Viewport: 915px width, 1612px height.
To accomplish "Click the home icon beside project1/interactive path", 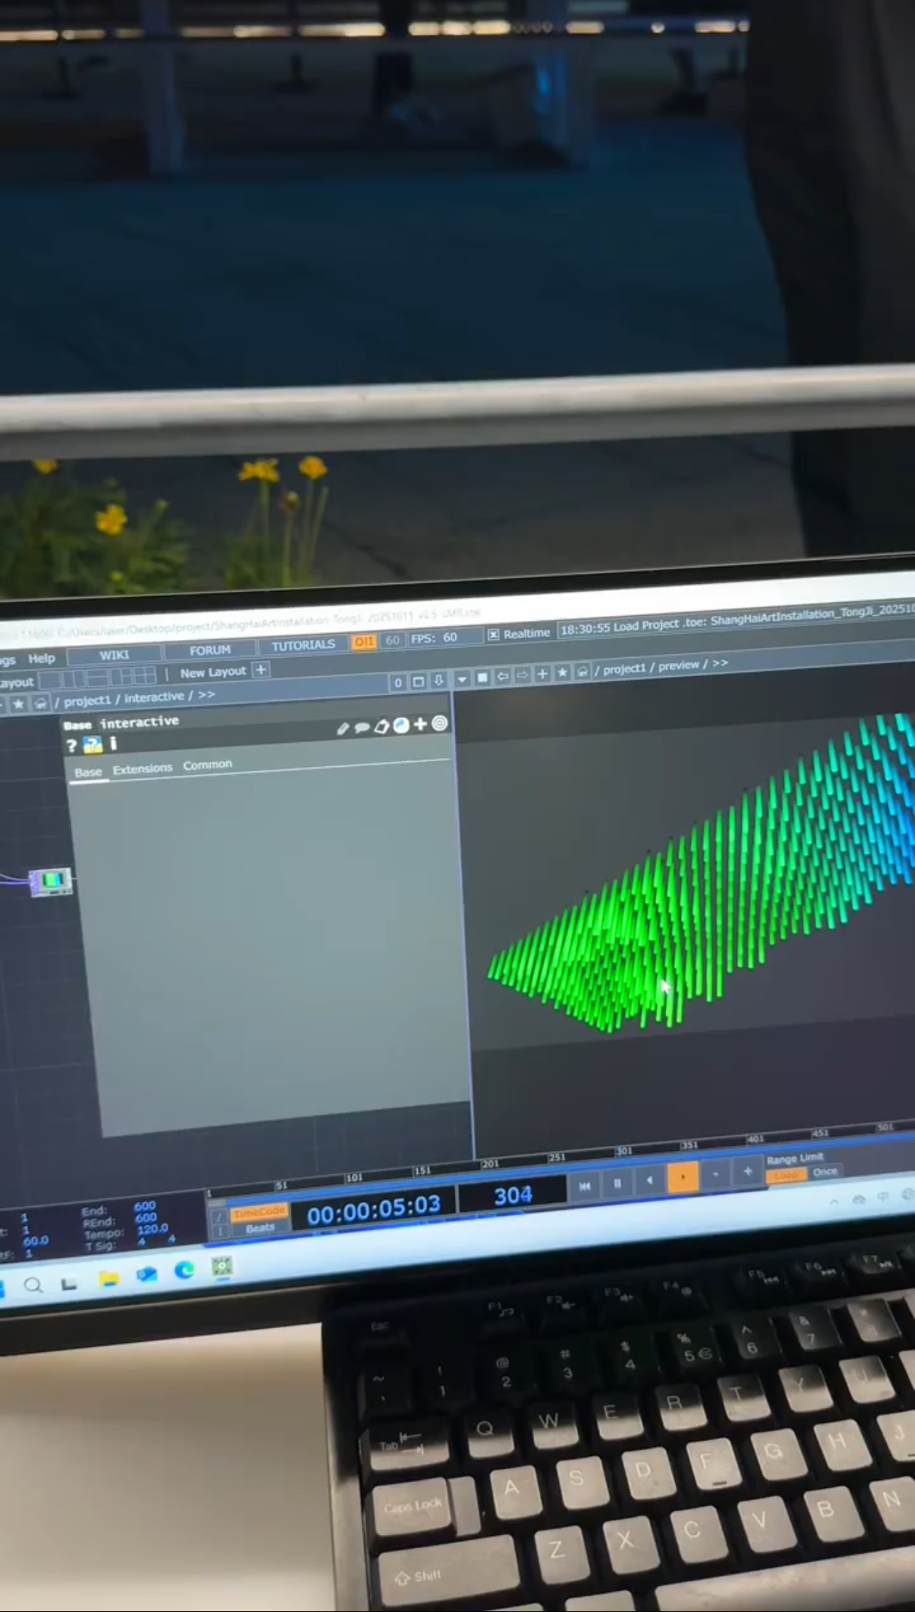I will (x=40, y=703).
